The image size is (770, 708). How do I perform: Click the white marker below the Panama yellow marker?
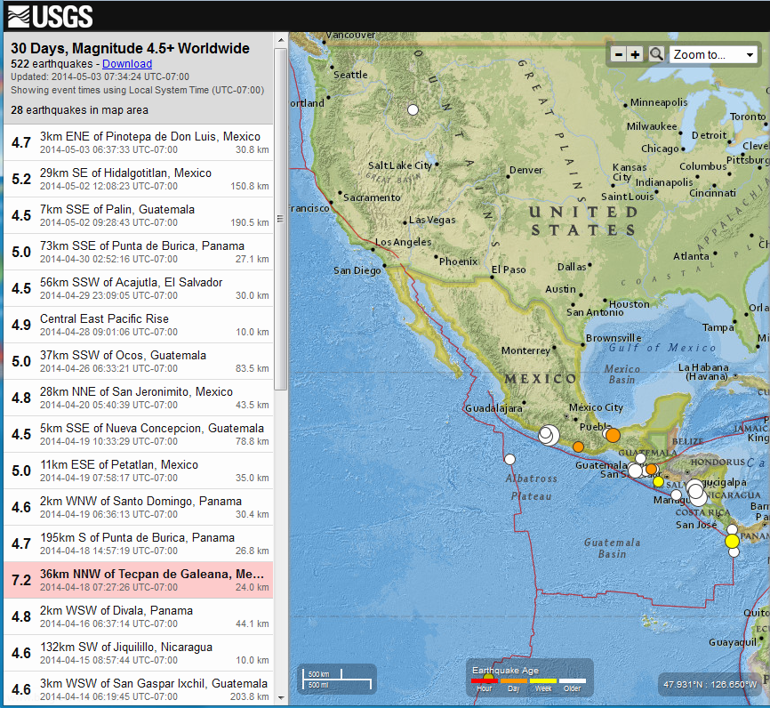pos(734,552)
